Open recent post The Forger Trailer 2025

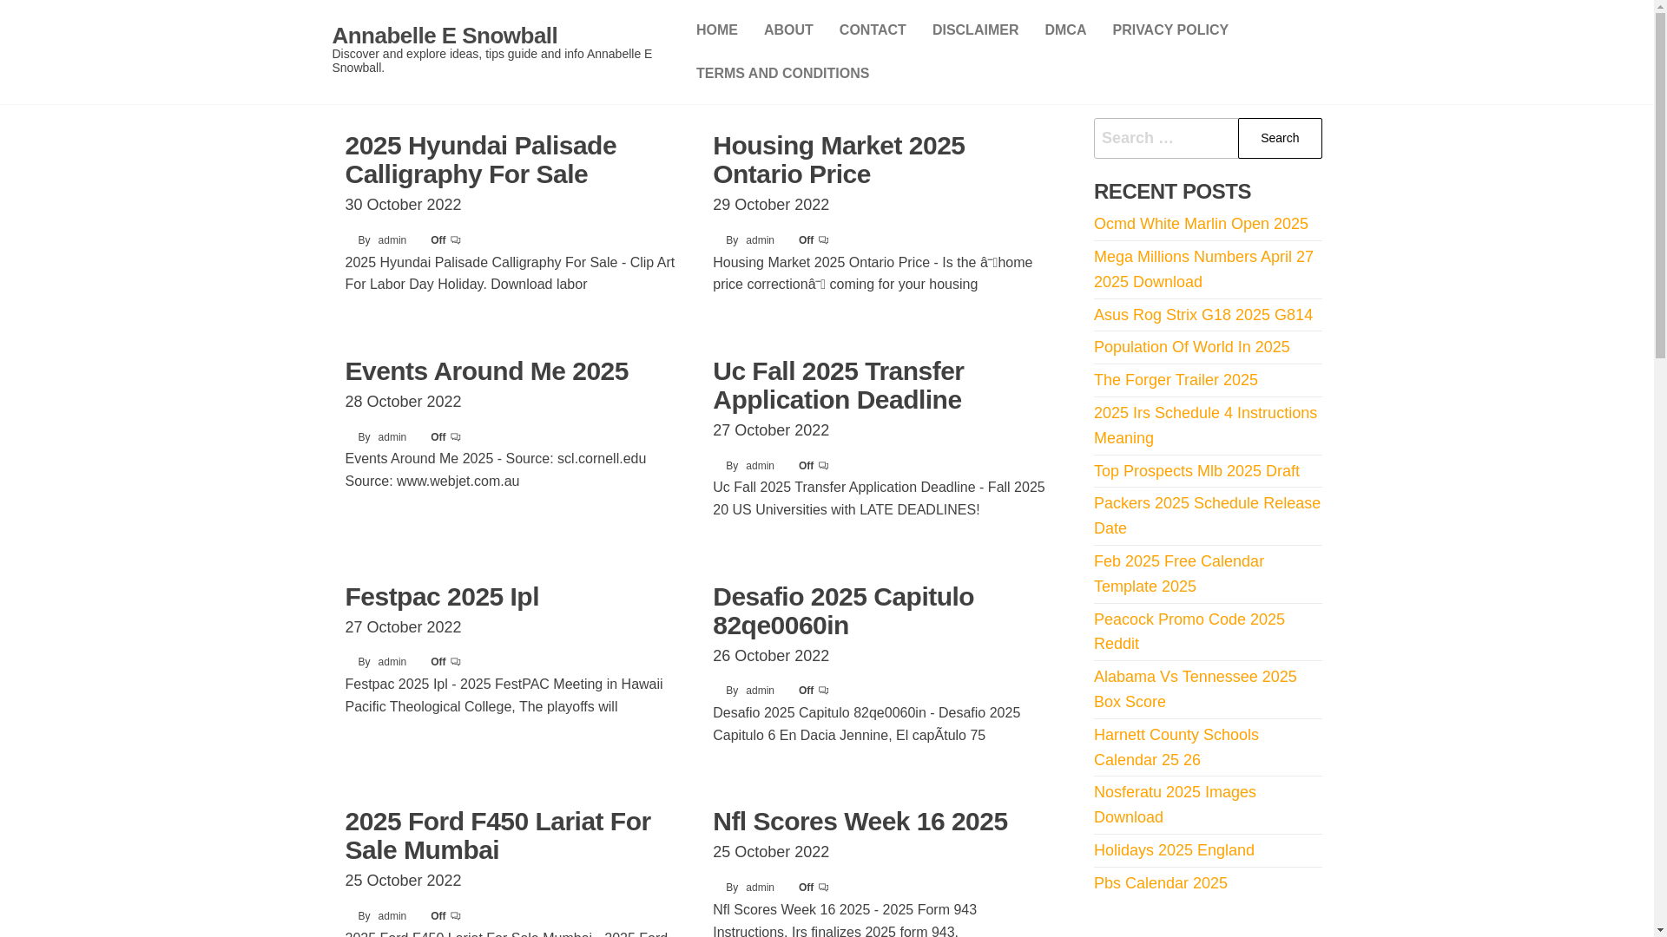tap(1176, 380)
